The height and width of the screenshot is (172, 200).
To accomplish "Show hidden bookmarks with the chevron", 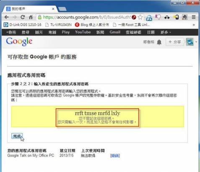I will 194,25.
